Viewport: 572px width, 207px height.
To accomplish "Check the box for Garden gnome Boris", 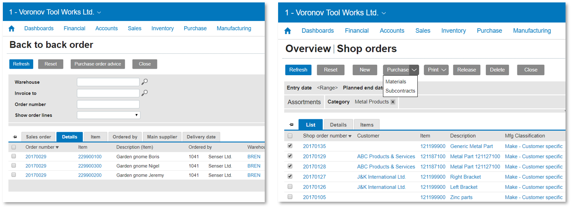I will [x=14, y=156].
